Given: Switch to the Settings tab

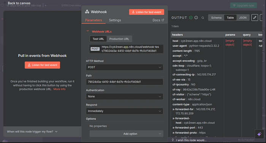Looking at the screenshot, I should point(115,20).
